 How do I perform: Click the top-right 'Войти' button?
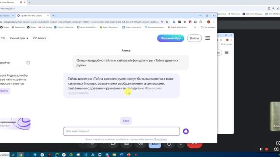pos(194,38)
